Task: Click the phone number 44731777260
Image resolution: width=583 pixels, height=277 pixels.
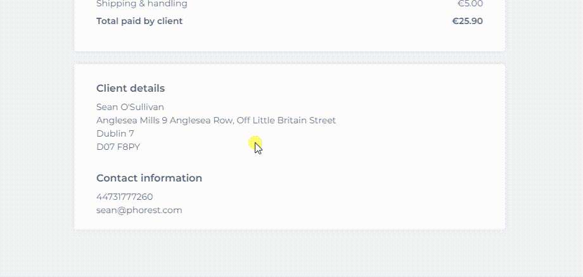Action: click(125, 197)
